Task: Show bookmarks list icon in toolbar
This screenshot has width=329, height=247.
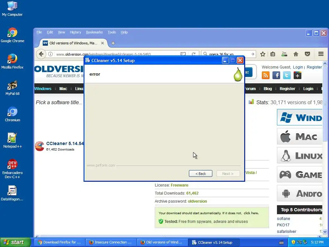Action: pyautogui.click(x=273, y=54)
